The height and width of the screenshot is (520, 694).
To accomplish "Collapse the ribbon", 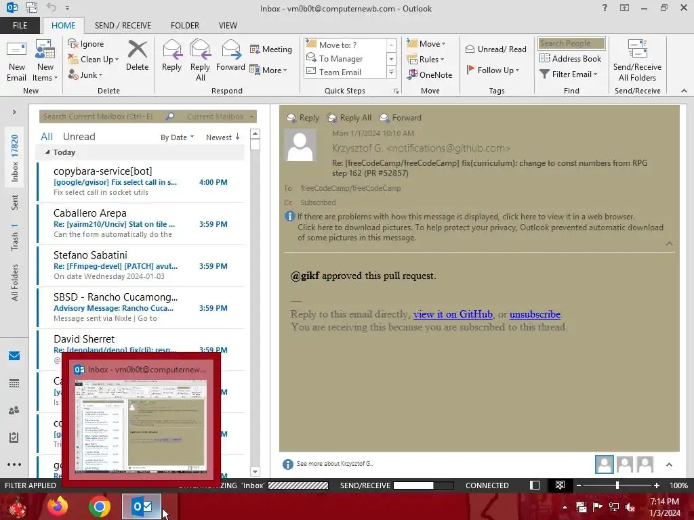I will (x=684, y=91).
